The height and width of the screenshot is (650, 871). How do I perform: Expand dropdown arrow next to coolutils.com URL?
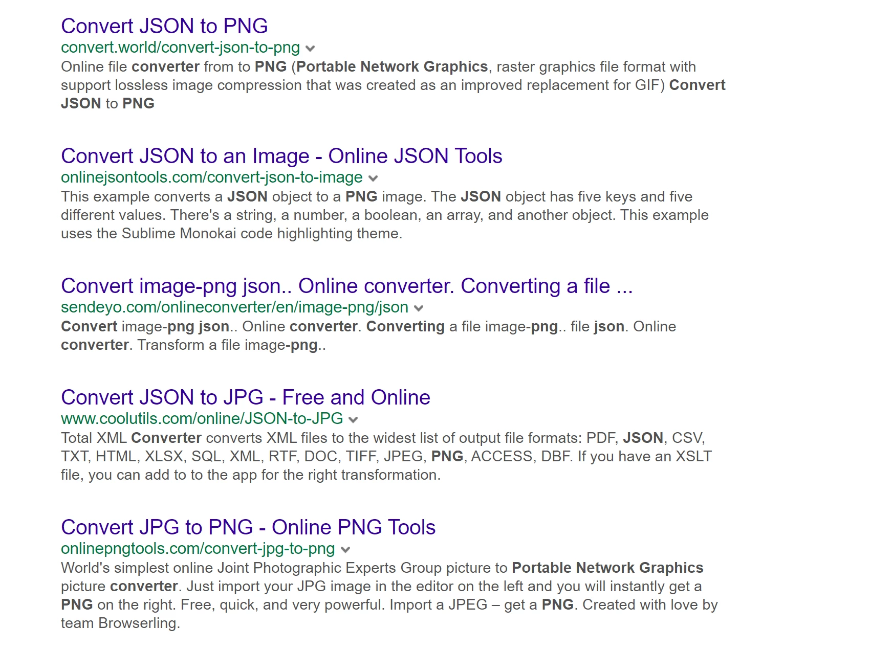coord(353,420)
